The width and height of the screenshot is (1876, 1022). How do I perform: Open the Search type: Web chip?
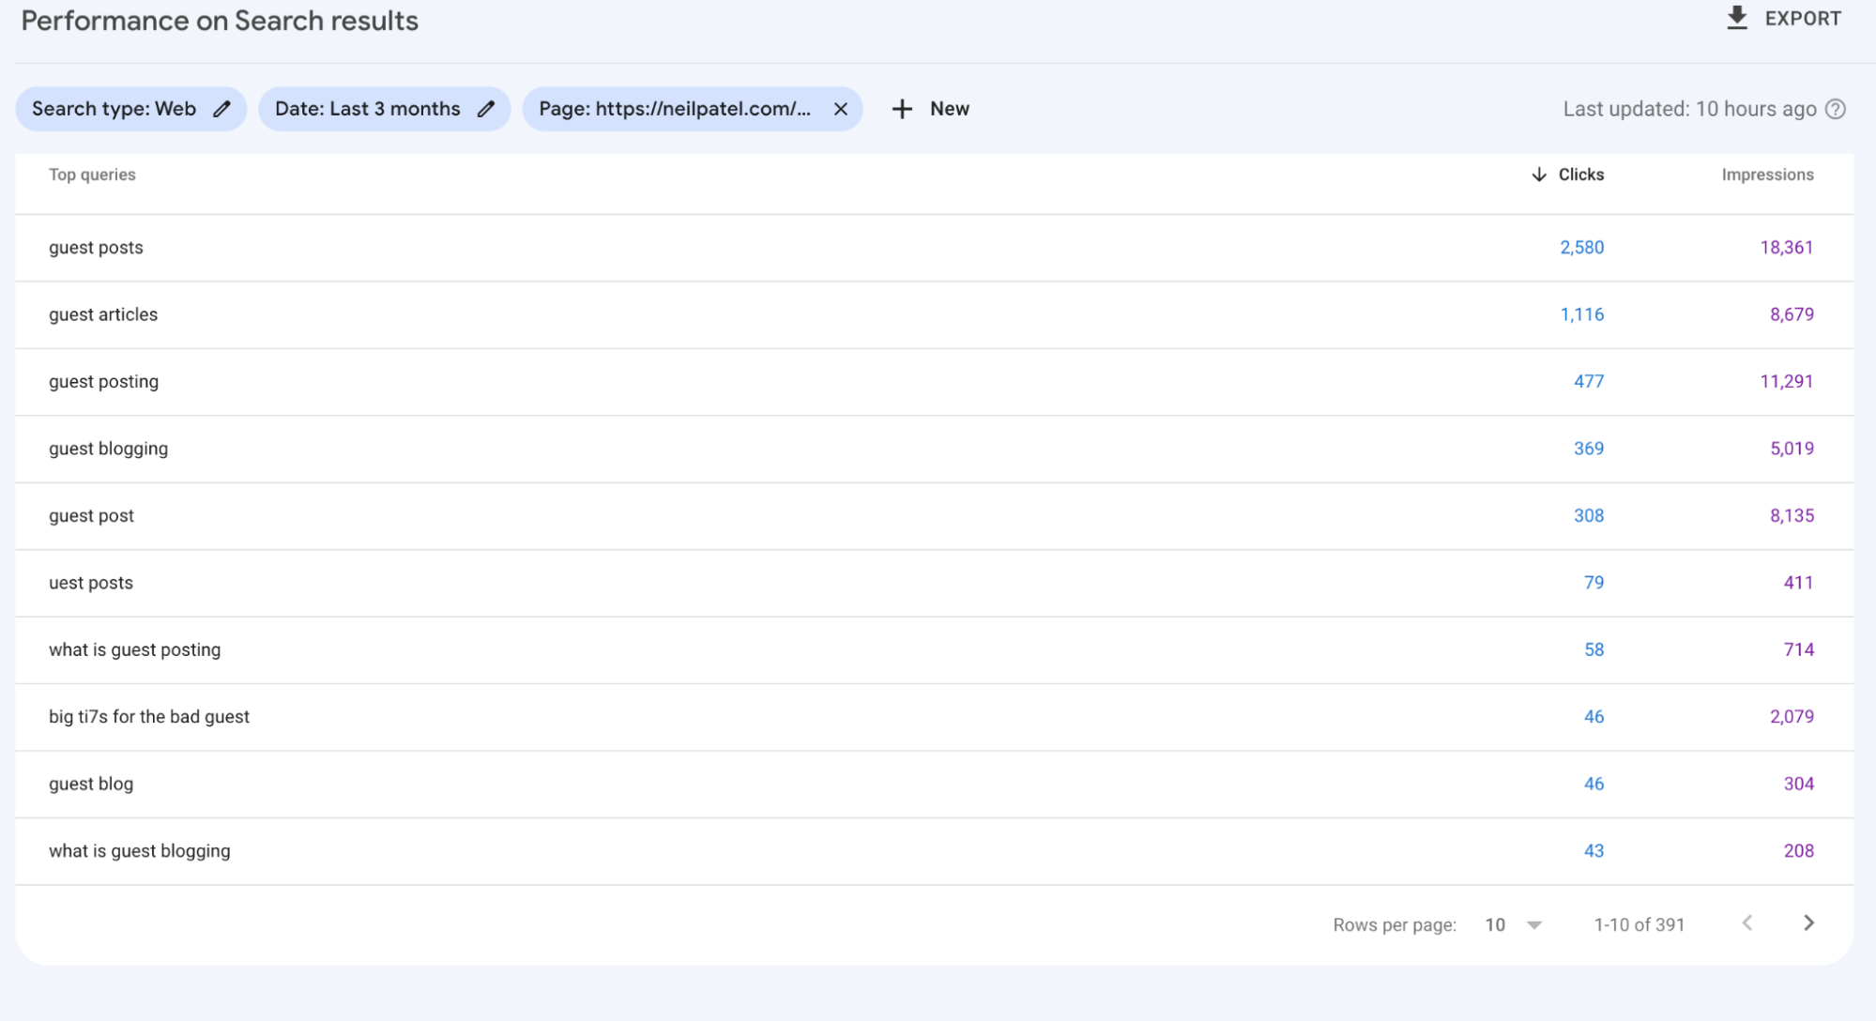(x=114, y=109)
